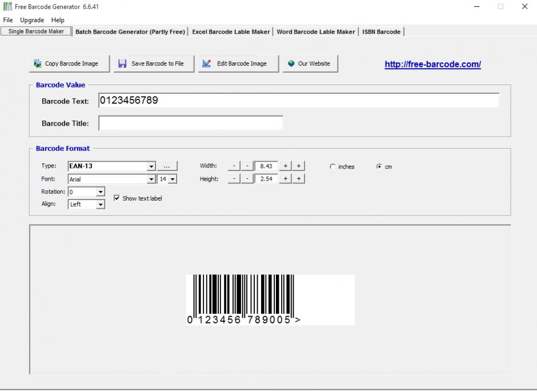The image size is (537, 391).
Task: Click first minus button for Height
Action: tap(234, 179)
